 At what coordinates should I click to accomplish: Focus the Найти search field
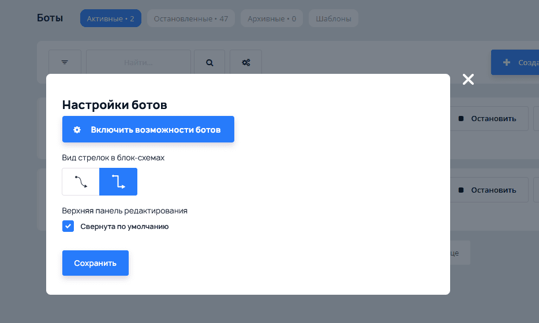[x=139, y=62]
